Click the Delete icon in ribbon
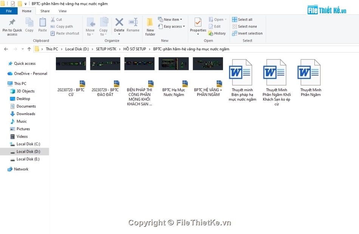 click(x=119, y=23)
